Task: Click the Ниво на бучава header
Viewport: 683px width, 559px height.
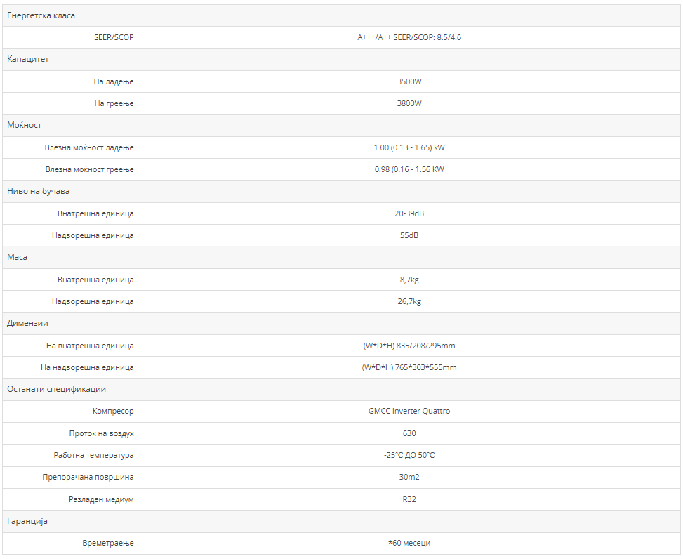Action: pos(39,191)
